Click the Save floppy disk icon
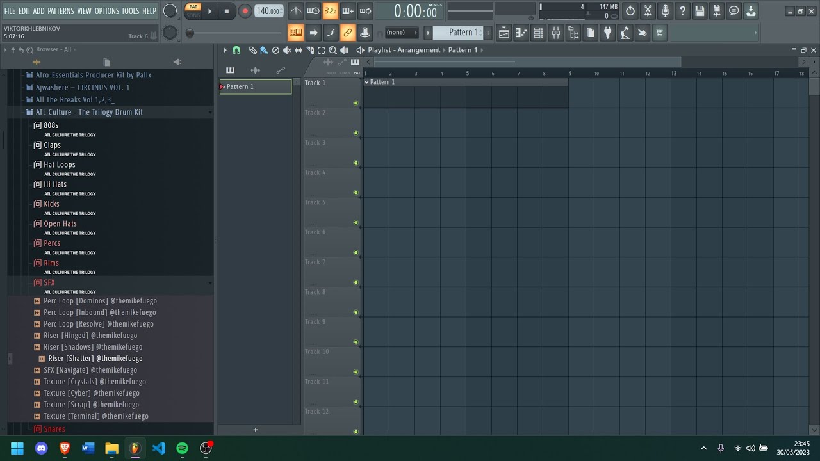 coord(700,11)
